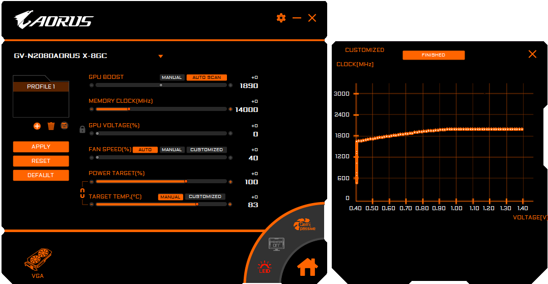The height and width of the screenshot is (284, 548).
Task: Increase Power Target with plus icon
Action: (x=230, y=182)
